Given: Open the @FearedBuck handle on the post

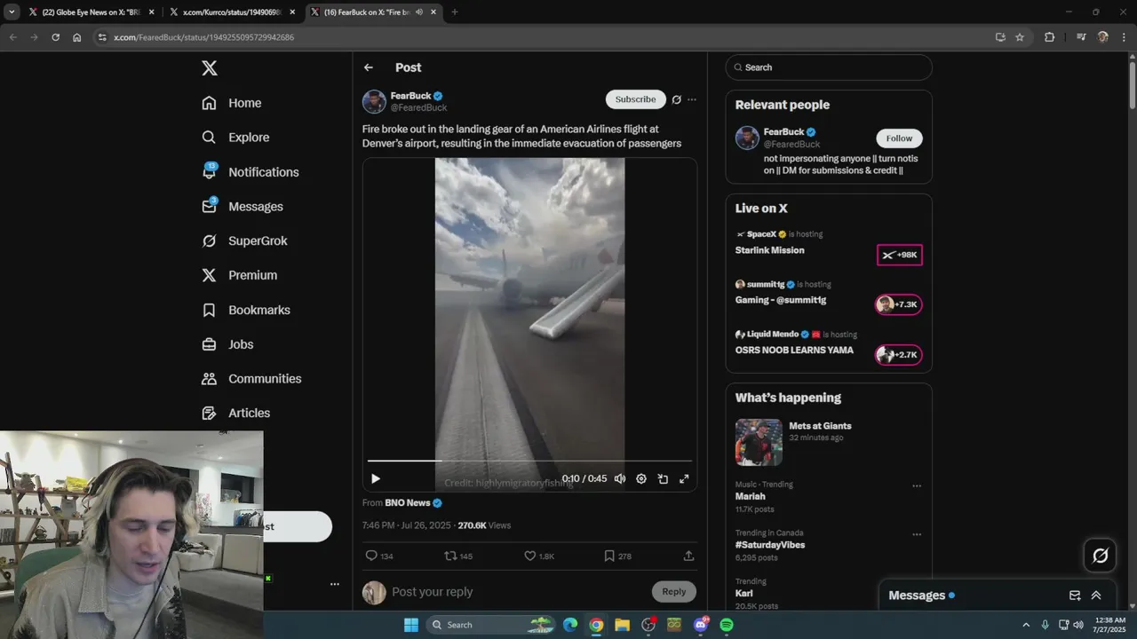Looking at the screenshot, I should tap(419, 108).
